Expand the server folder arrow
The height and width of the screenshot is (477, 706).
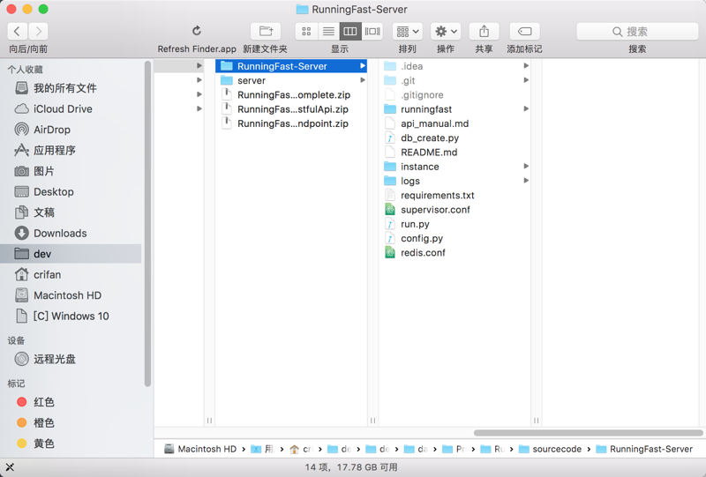pyautogui.click(x=363, y=80)
